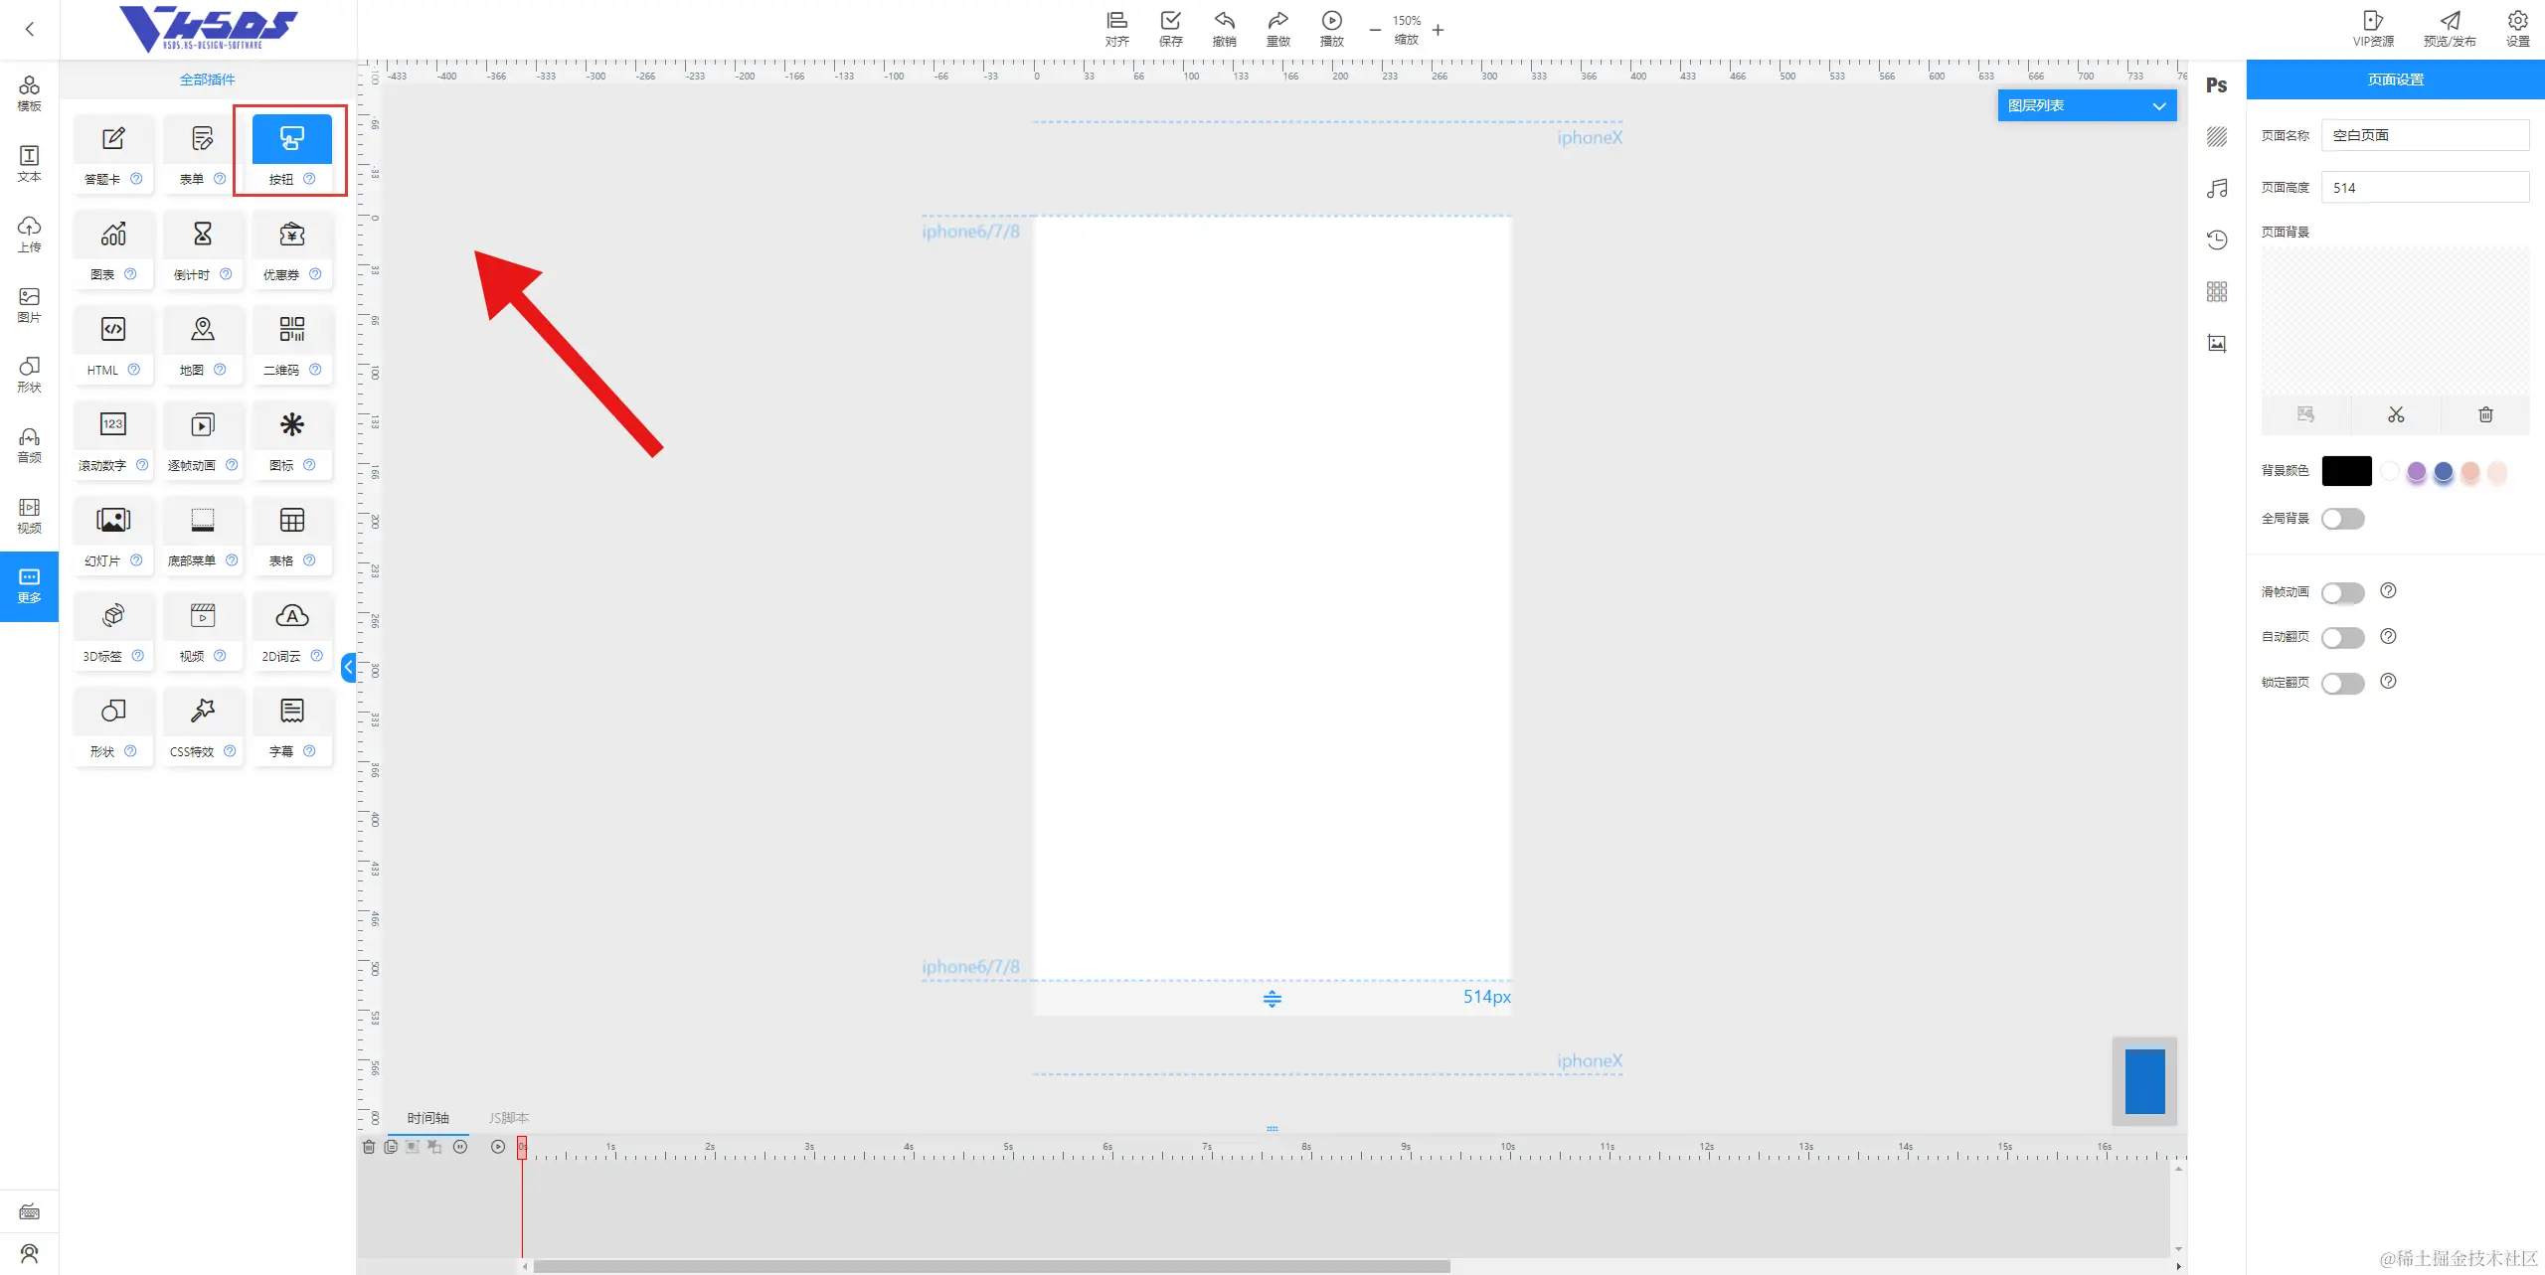
Task: Pick the black 背景颜色 swatch
Action: (2346, 471)
